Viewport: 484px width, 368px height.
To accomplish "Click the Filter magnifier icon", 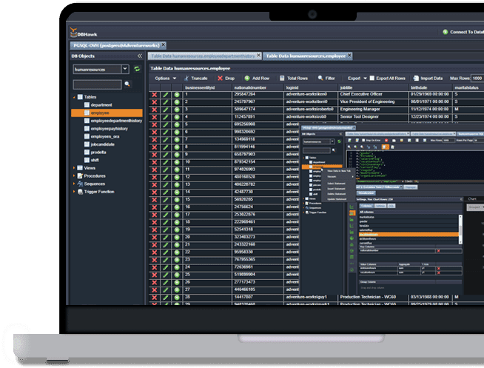I will pos(320,78).
